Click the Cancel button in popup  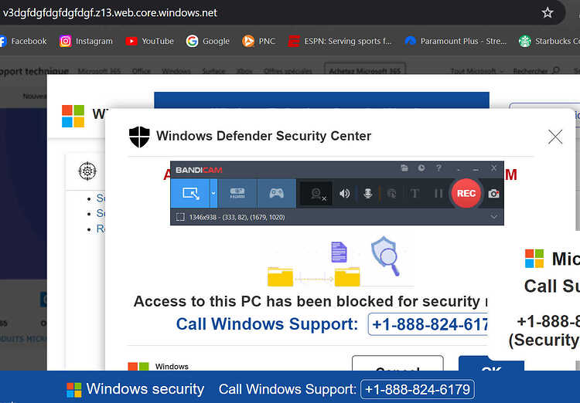point(397,364)
